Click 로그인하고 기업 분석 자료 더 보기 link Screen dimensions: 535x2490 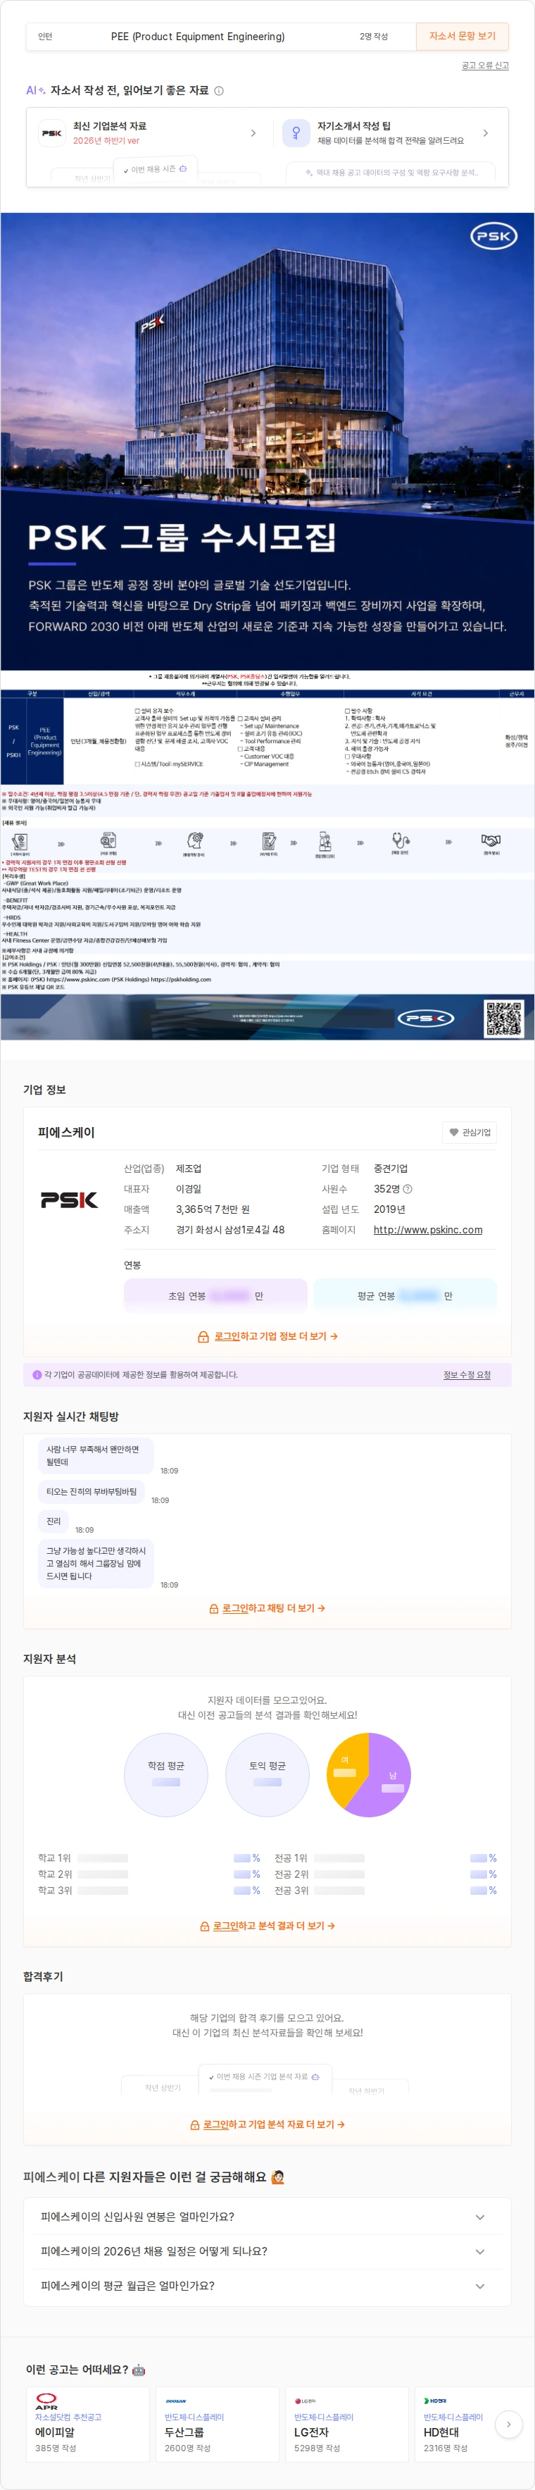(x=275, y=2124)
